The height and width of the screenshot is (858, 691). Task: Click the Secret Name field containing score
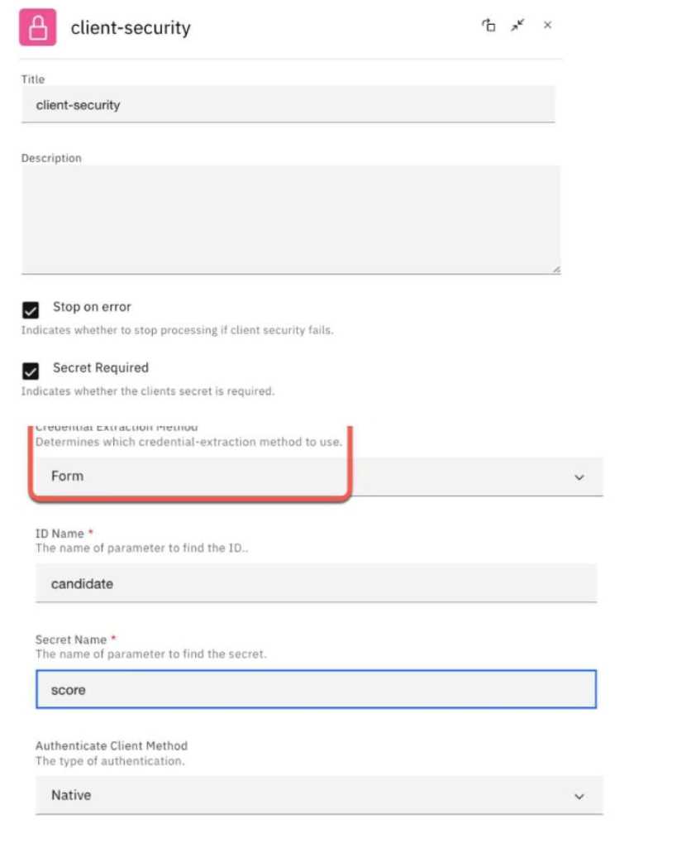click(316, 689)
